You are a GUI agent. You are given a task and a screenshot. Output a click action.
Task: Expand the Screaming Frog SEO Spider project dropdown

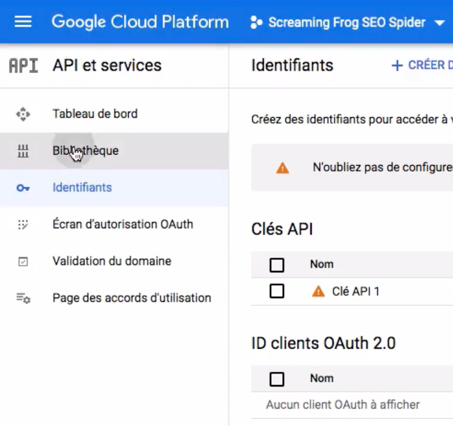pyautogui.click(x=440, y=23)
